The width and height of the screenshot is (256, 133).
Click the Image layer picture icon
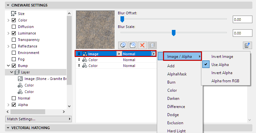point(85,54)
